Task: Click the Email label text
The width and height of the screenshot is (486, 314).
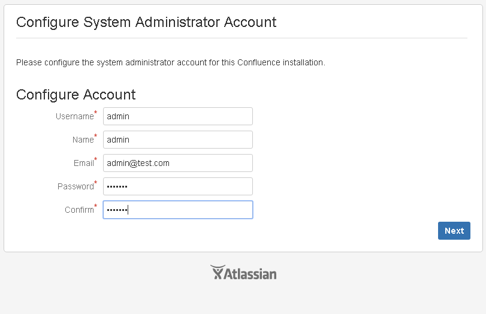Action: point(84,164)
